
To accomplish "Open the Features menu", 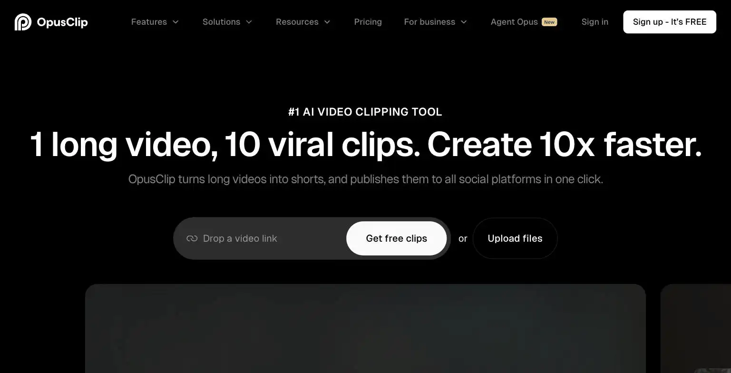I will click(x=155, y=22).
